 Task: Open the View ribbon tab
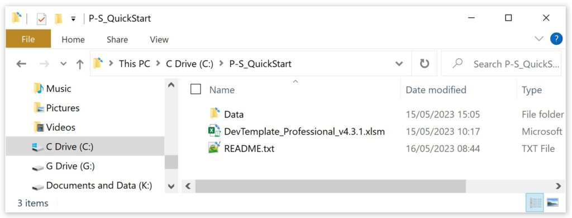[x=159, y=40]
